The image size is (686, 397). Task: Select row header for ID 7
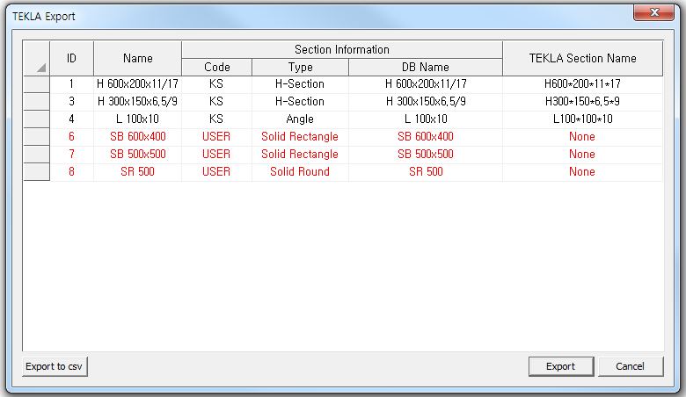36,155
